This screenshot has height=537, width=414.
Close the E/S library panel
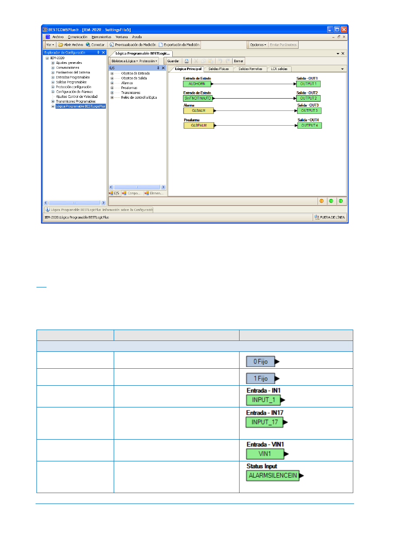(x=163, y=68)
